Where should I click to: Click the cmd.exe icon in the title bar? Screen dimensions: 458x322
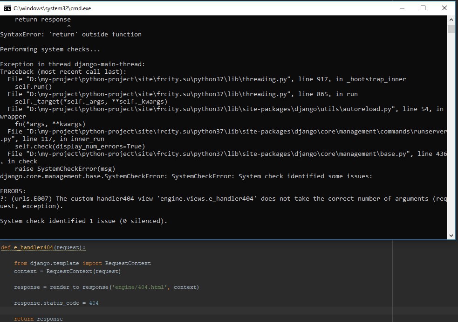pyautogui.click(x=7, y=8)
